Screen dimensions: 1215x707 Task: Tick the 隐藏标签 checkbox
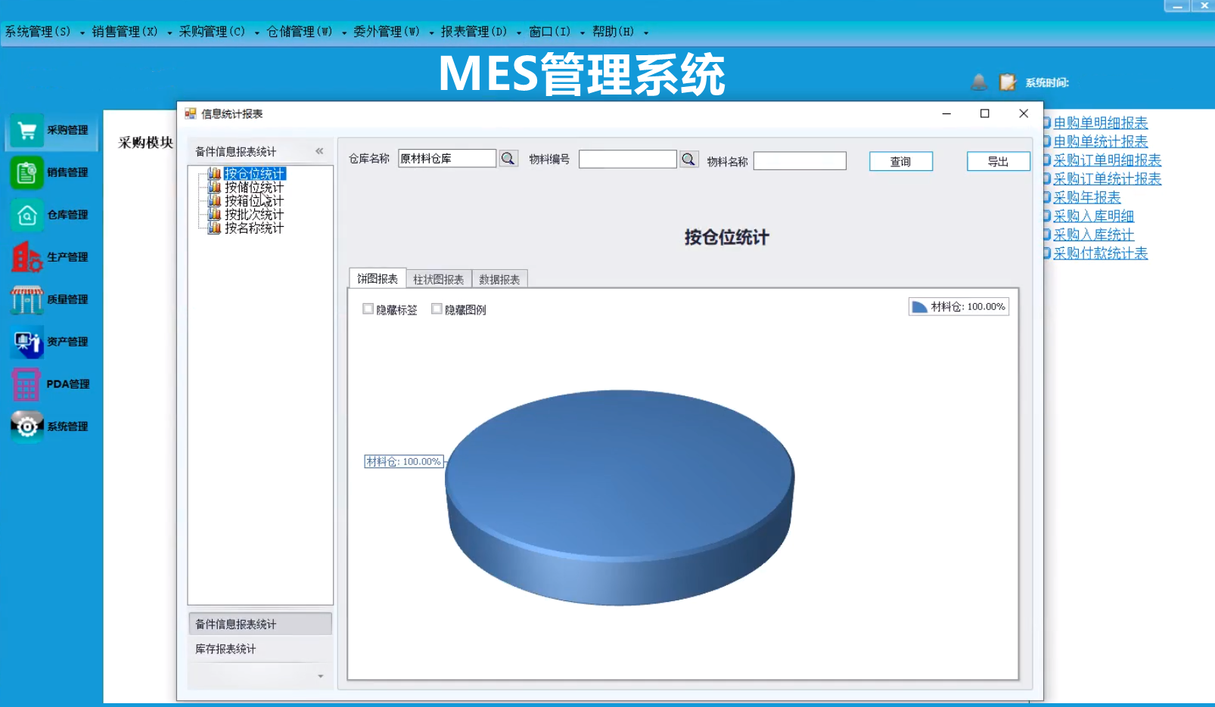point(368,309)
